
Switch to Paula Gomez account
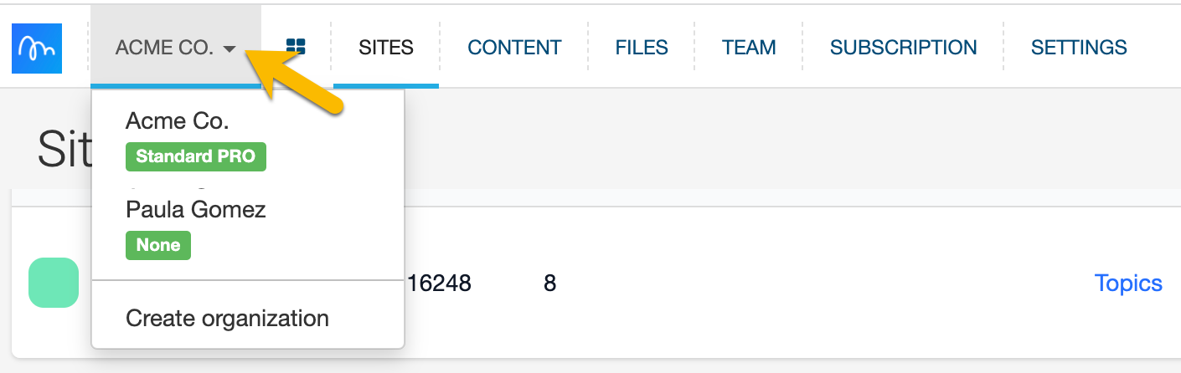(196, 210)
